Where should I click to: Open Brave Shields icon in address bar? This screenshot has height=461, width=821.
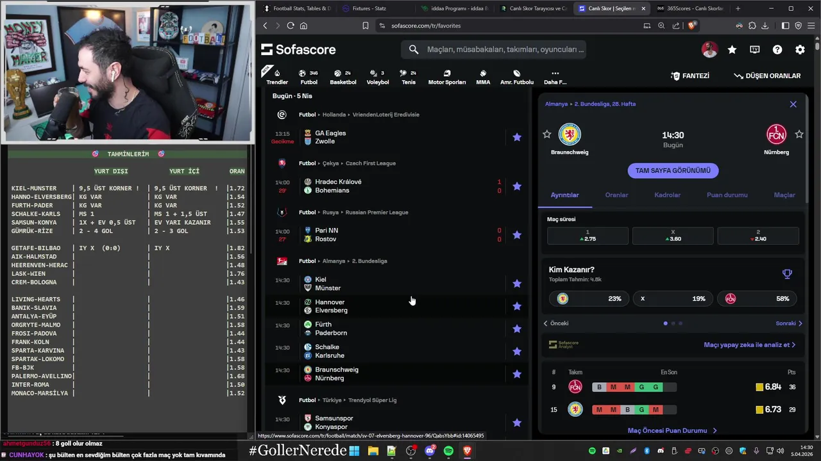[691, 26]
